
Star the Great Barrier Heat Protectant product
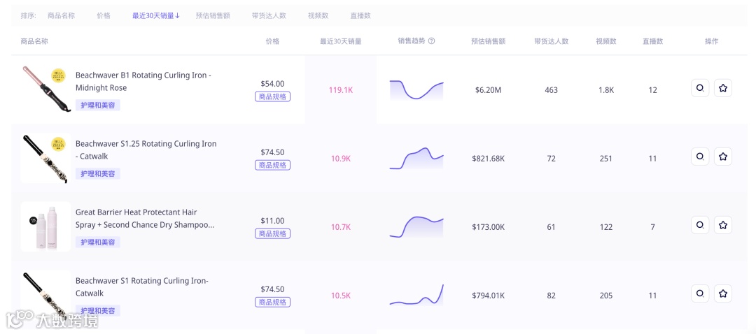tap(722, 225)
